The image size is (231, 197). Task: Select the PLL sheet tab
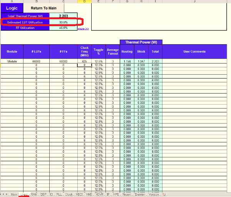pos(59,194)
